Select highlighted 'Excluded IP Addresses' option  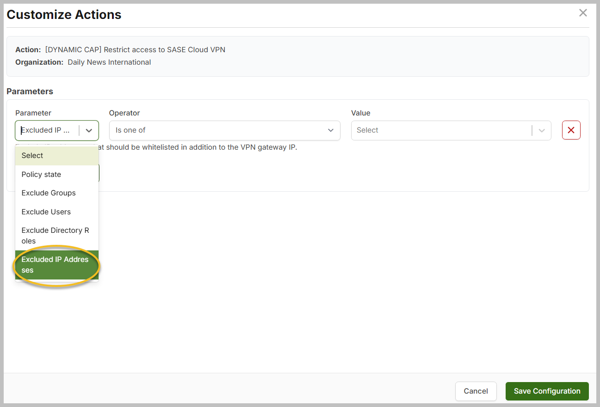pos(56,265)
